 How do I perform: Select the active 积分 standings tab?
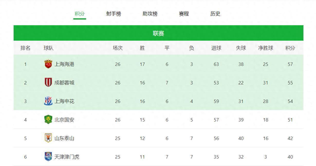click(80, 14)
